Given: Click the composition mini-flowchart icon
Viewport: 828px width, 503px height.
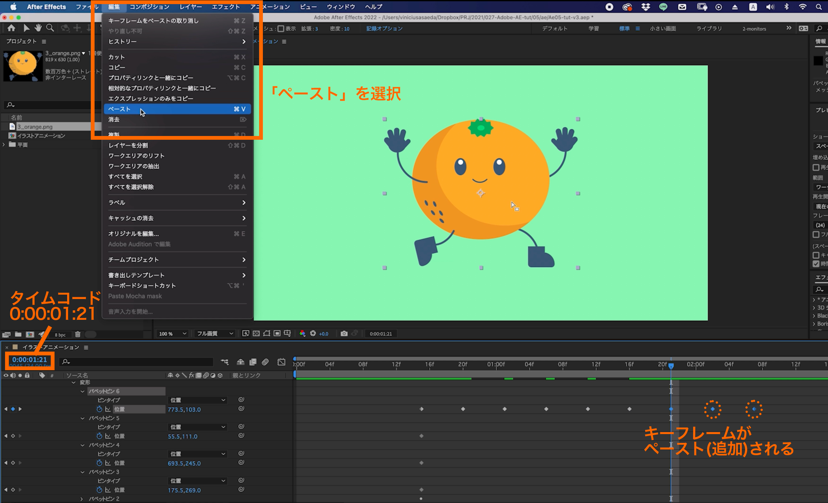Looking at the screenshot, I should [224, 362].
